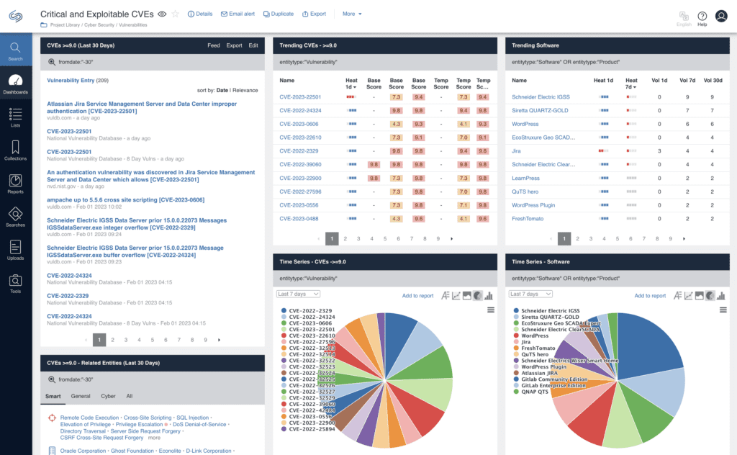Click the application logo at top left
The image size is (737, 455).
(x=16, y=16)
